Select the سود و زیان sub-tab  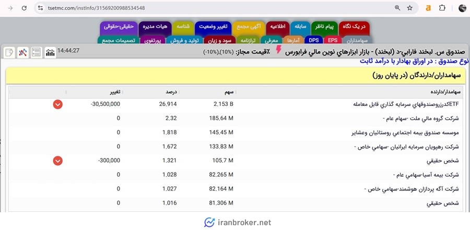click(220, 40)
